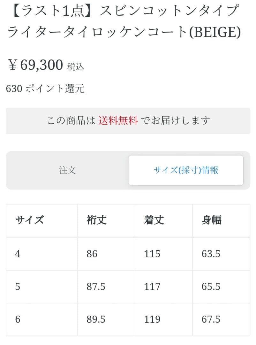Select size 5 row in the table

coord(18,287)
